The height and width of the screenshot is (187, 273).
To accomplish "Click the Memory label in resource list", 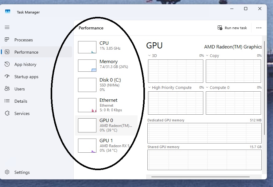I will pos(108,61).
